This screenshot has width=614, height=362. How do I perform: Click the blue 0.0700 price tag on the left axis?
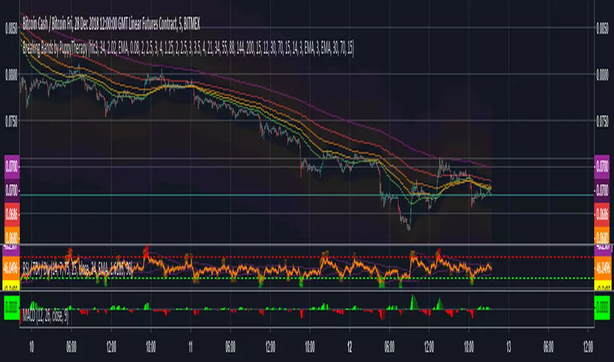click(x=11, y=192)
